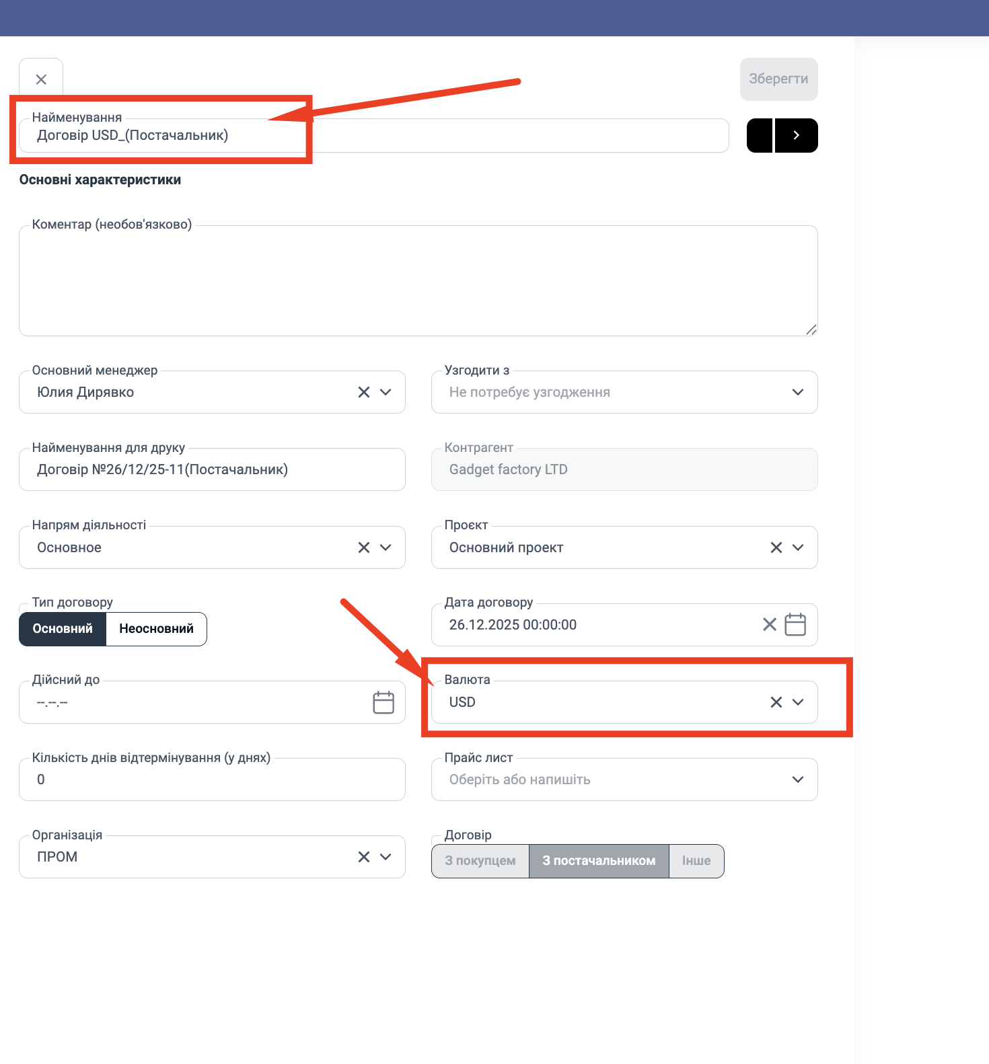Screen dimensions: 989x1064
Task: Clear the Дата договору date value
Action: click(x=770, y=625)
